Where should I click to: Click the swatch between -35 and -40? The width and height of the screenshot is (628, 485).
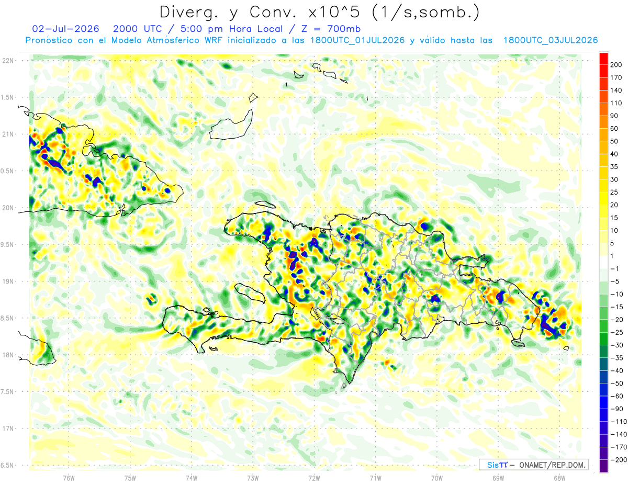[603, 365]
